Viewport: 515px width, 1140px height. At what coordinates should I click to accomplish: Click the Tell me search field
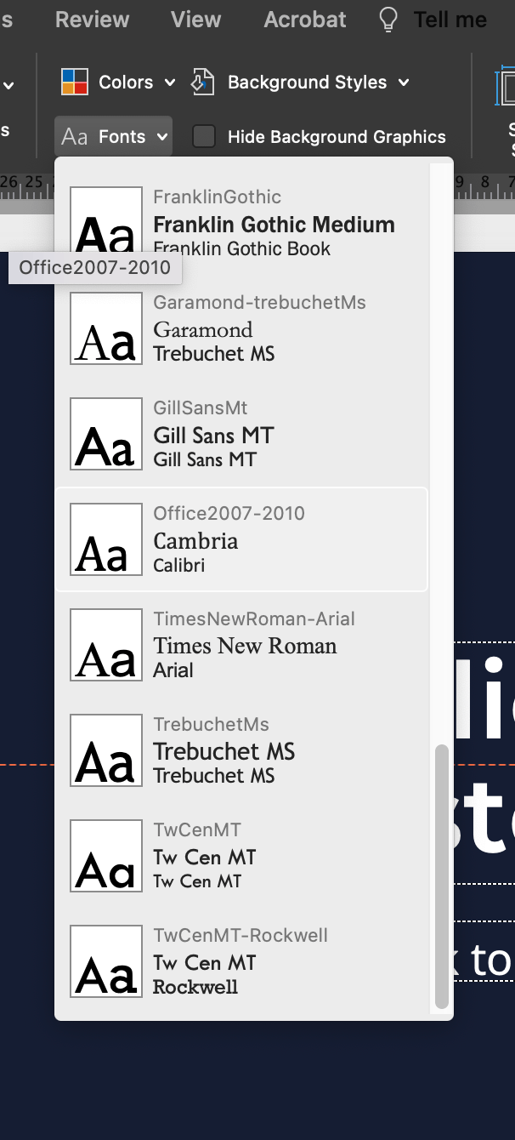click(x=450, y=20)
